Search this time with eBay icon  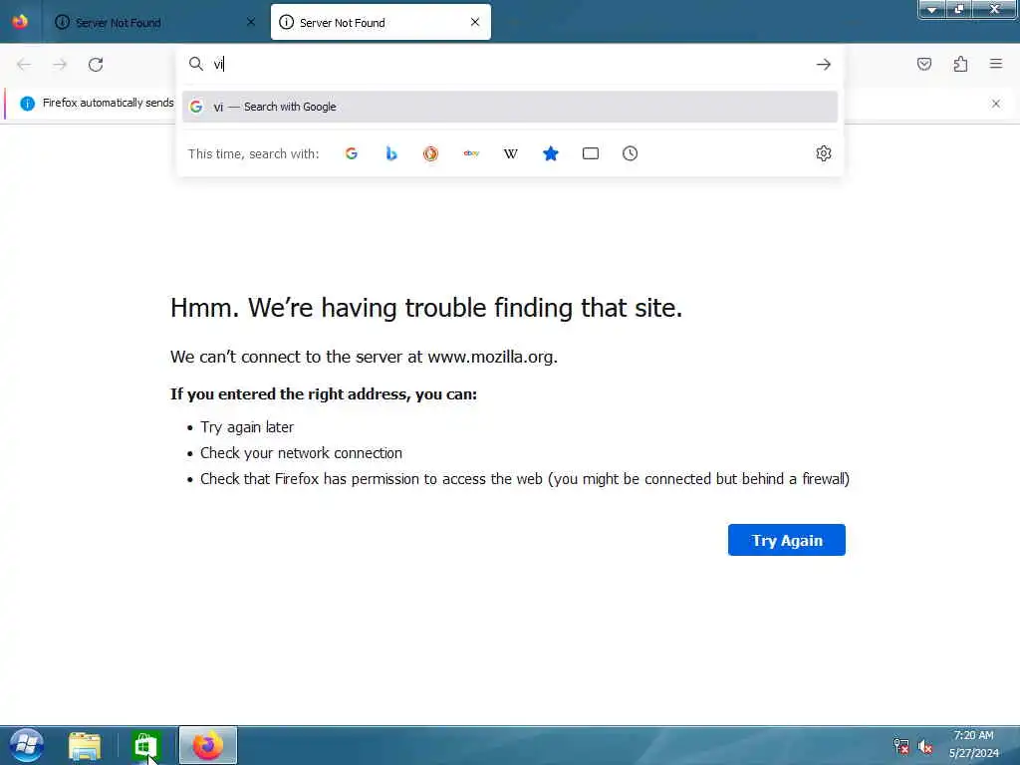pos(471,153)
